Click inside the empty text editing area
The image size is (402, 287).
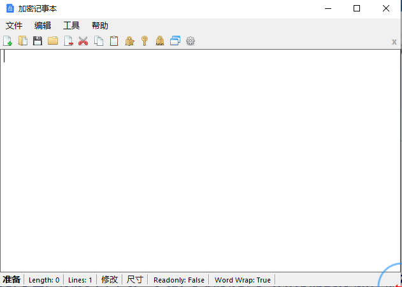pyautogui.click(x=200, y=160)
